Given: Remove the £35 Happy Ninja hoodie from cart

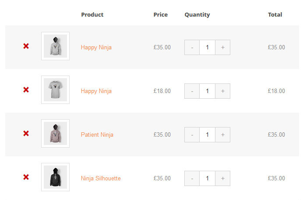Looking at the screenshot, I should click(26, 46).
